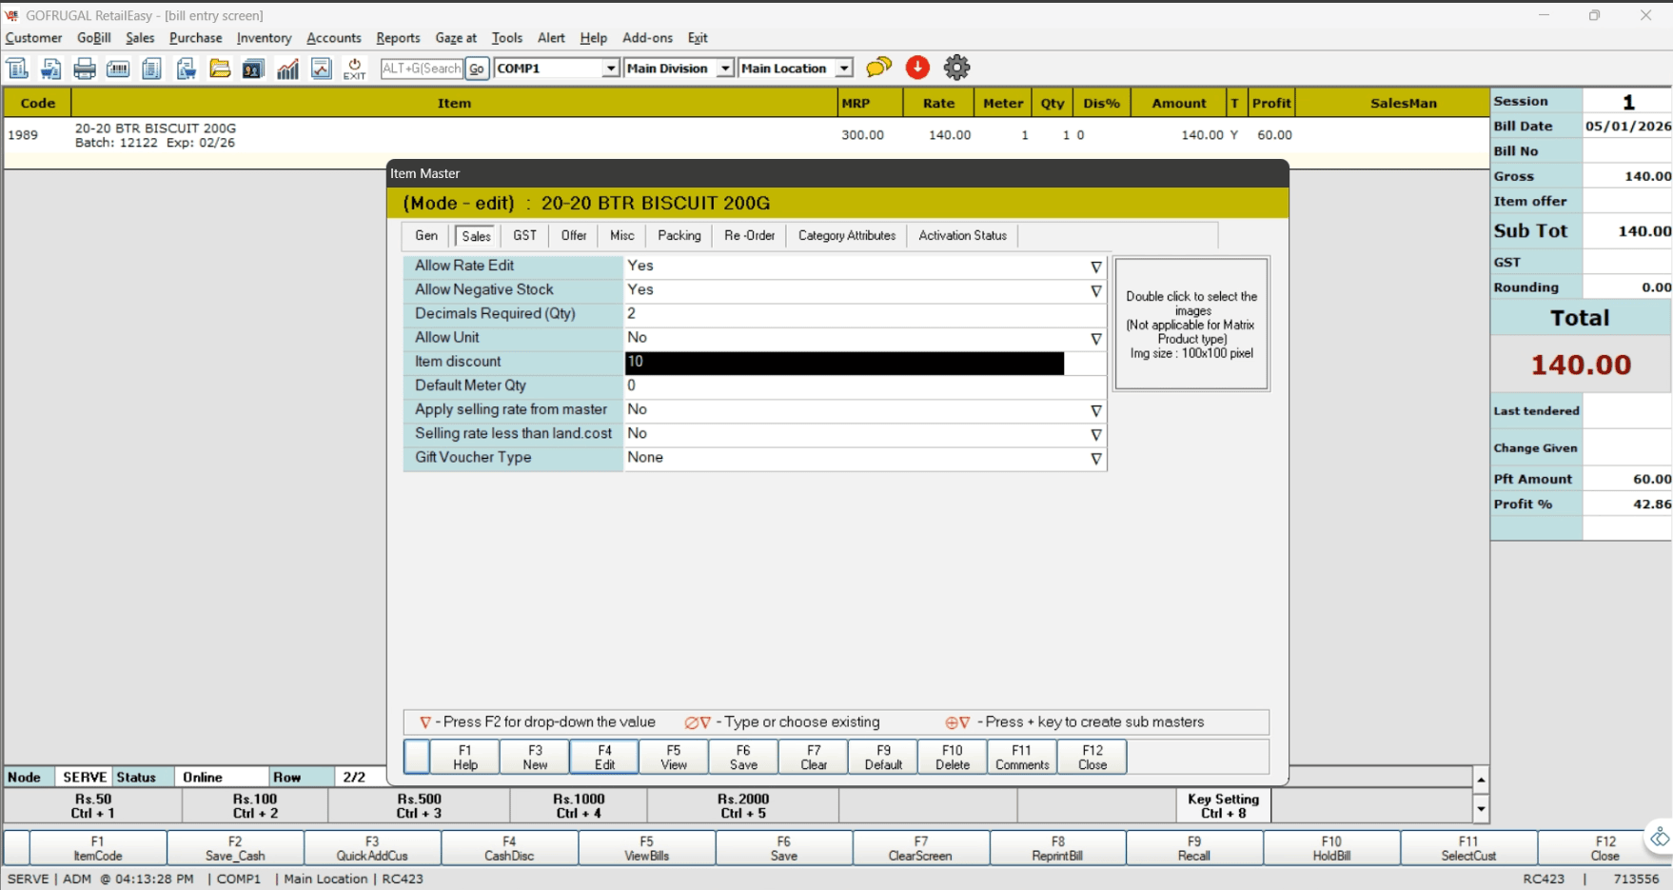1673x890 pixels.
Task: Click the Rs.500 Ctrl + 3 button
Action: pyautogui.click(x=419, y=806)
